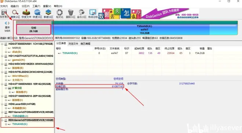The height and width of the screenshot is (133, 242).
Task: Select HD5:ST1000DM010-2EP102(932GB) disk
Action: (x=30, y=96)
